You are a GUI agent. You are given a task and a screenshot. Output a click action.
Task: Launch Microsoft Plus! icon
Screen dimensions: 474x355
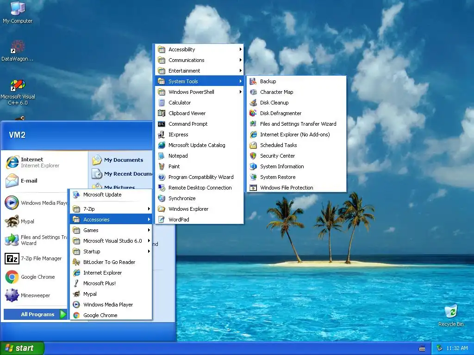[x=76, y=283]
